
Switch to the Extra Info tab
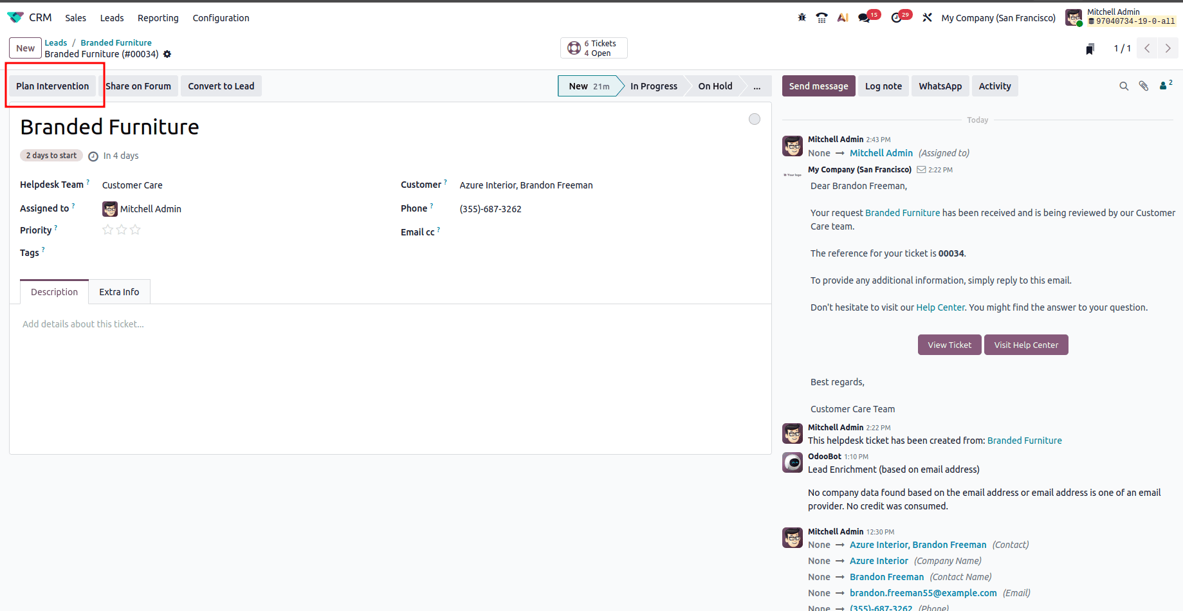point(119,291)
